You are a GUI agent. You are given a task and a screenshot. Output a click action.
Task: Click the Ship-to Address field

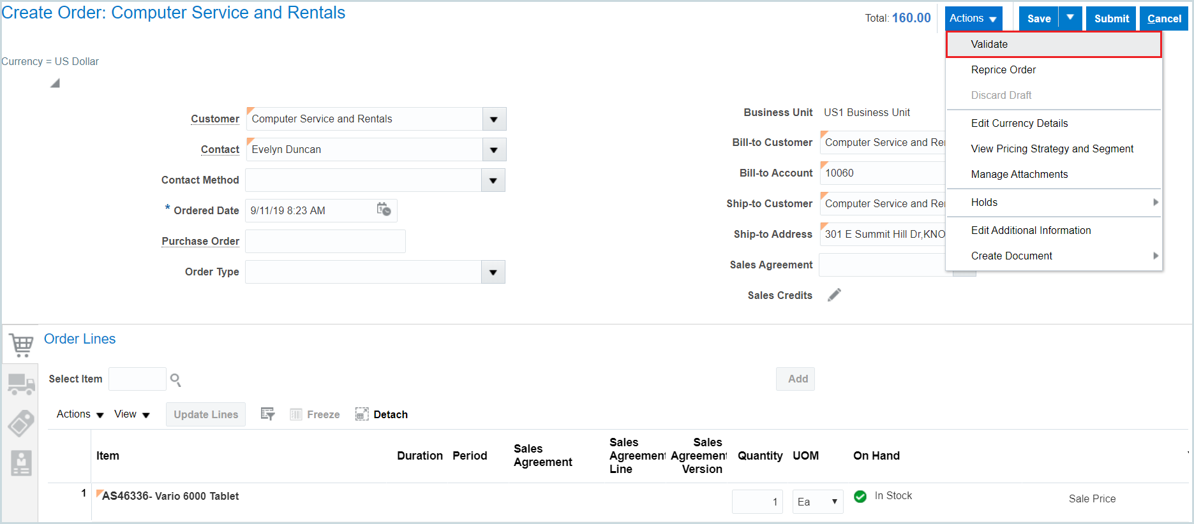click(883, 234)
